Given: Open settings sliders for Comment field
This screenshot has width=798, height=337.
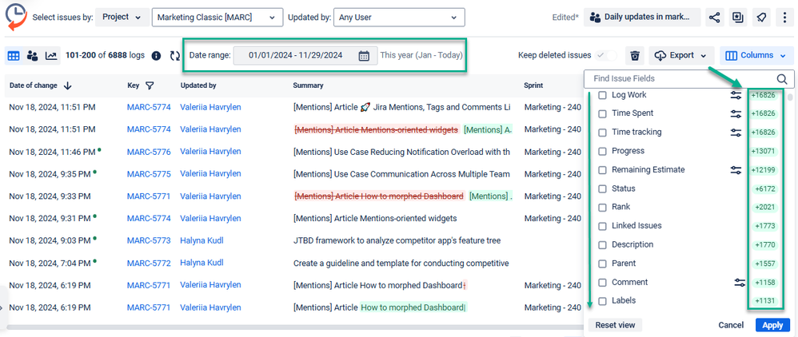Looking at the screenshot, I should [x=740, y=283].
